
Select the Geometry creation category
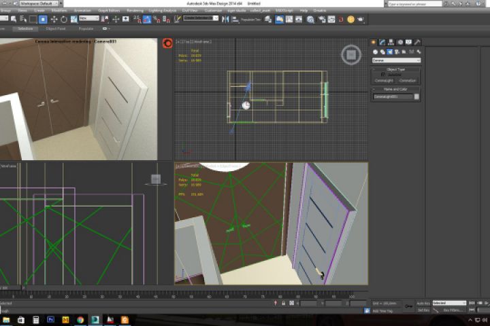pyautogui.click(x=375, y=52)
